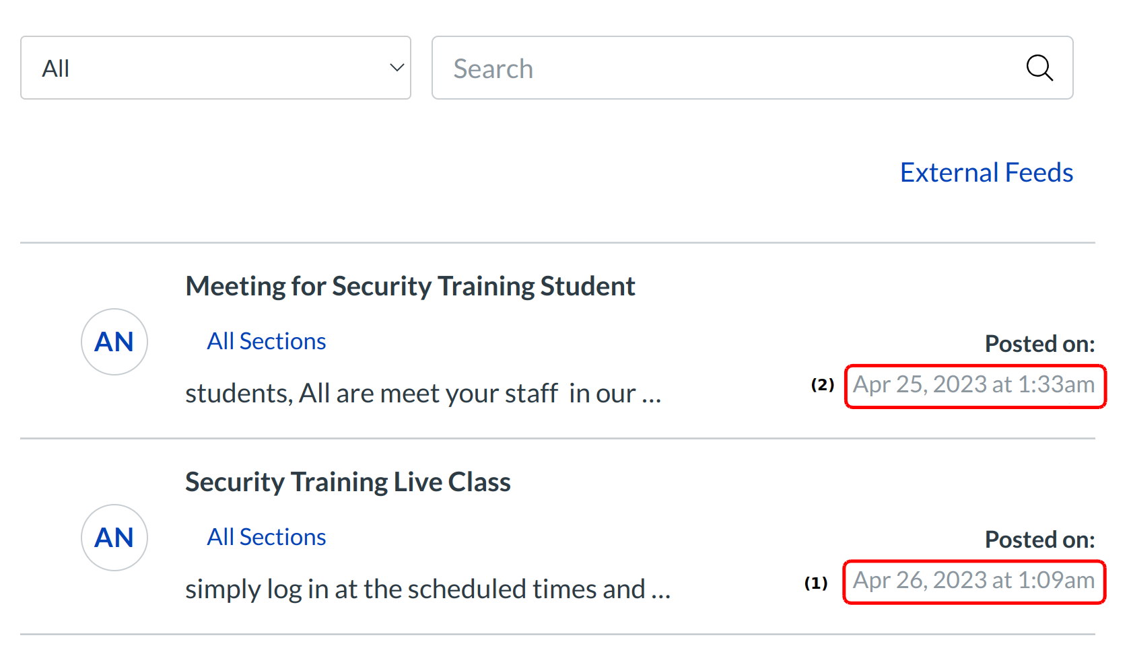
Task: Click the AN avatar beside Security Training Live Class
Action: click(114, 538)
